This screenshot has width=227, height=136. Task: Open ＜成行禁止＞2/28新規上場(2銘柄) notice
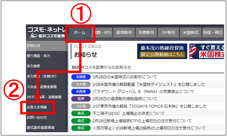click(149, 128)
